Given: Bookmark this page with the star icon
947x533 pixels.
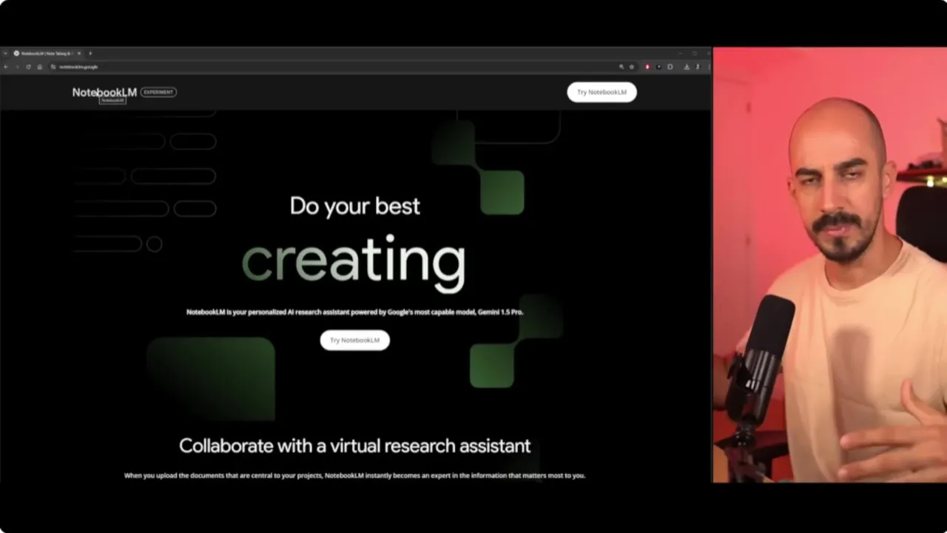Looking at the screenshot, I should coord(632,67).
